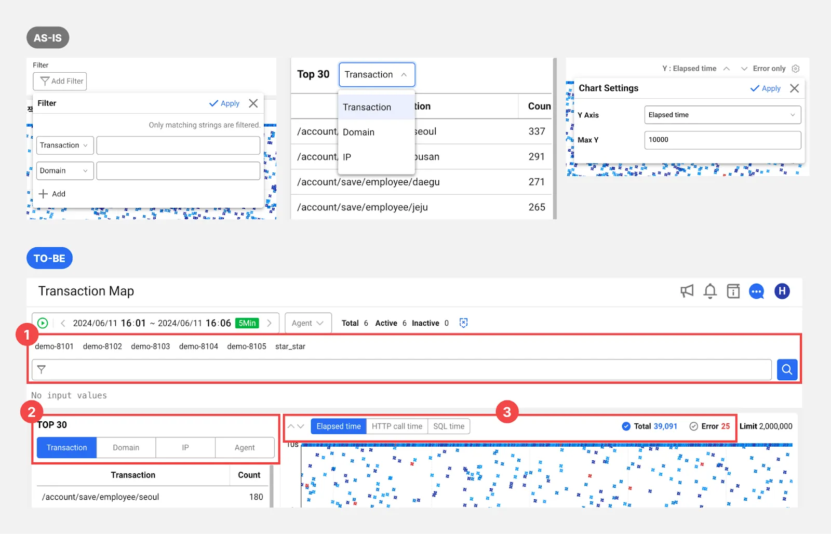Toggle the Error 25 checkbox

coord(694,426)
